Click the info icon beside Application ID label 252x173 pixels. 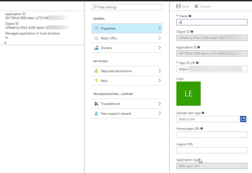tap(199, 47)
